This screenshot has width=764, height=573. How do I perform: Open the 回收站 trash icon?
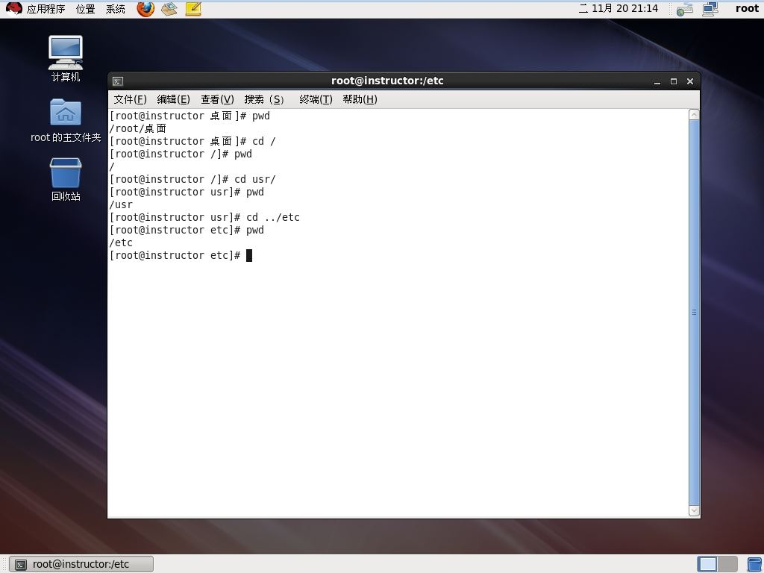tap(66, 179)
